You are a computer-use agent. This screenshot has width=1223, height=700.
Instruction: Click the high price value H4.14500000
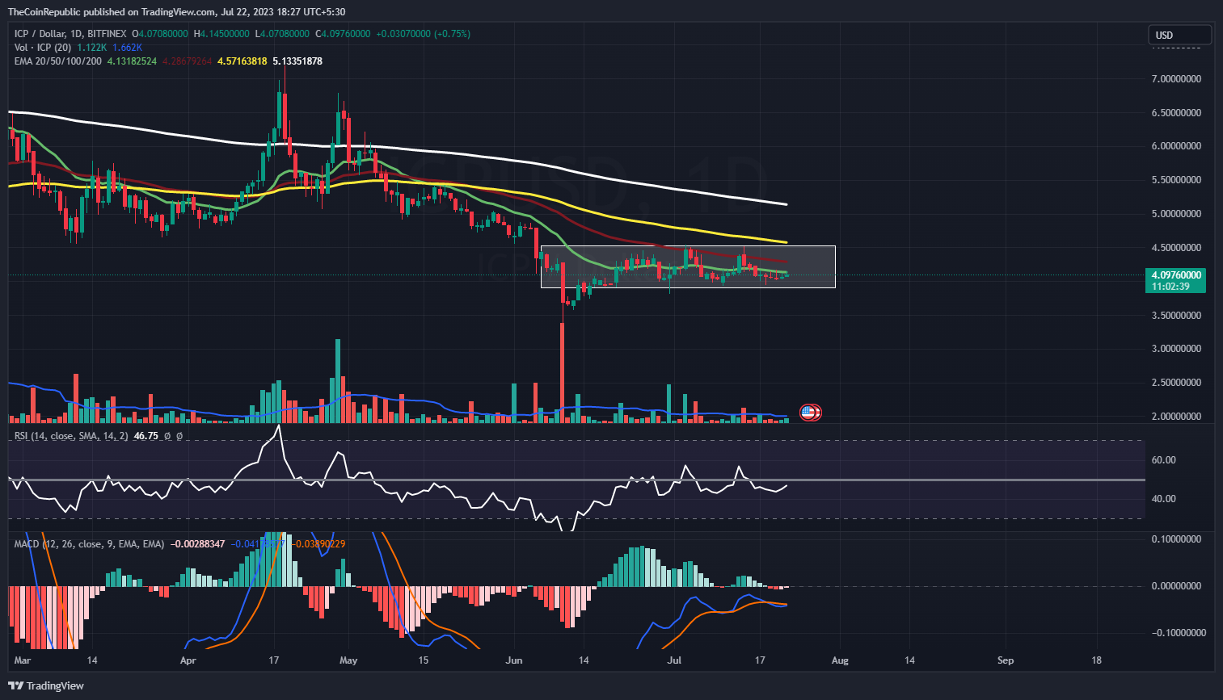click(x=221, y=34)
